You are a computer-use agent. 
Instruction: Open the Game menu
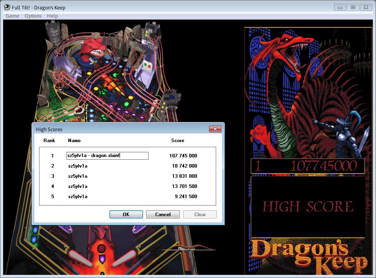[x=13, y=16]
